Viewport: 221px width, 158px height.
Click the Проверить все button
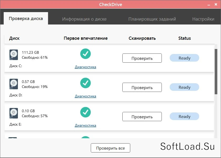(x=110, y=148)
